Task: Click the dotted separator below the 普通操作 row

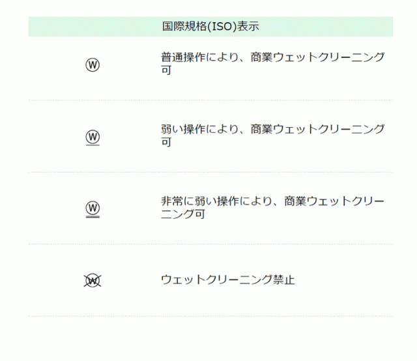Action: [210, 100]
